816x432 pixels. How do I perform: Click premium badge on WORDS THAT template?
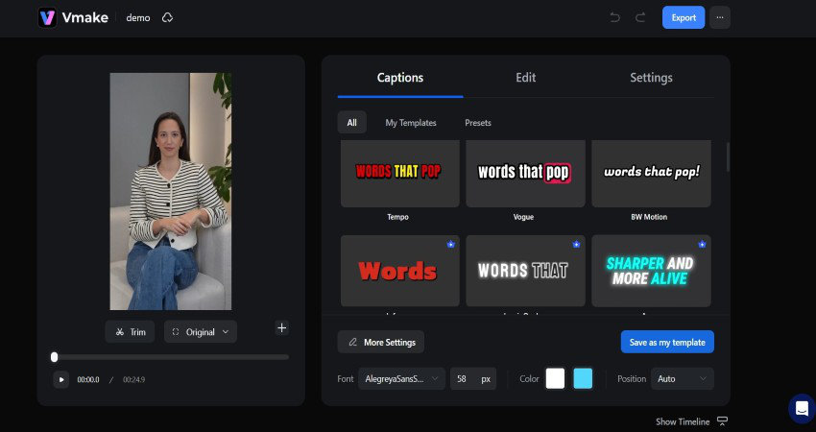576,244
